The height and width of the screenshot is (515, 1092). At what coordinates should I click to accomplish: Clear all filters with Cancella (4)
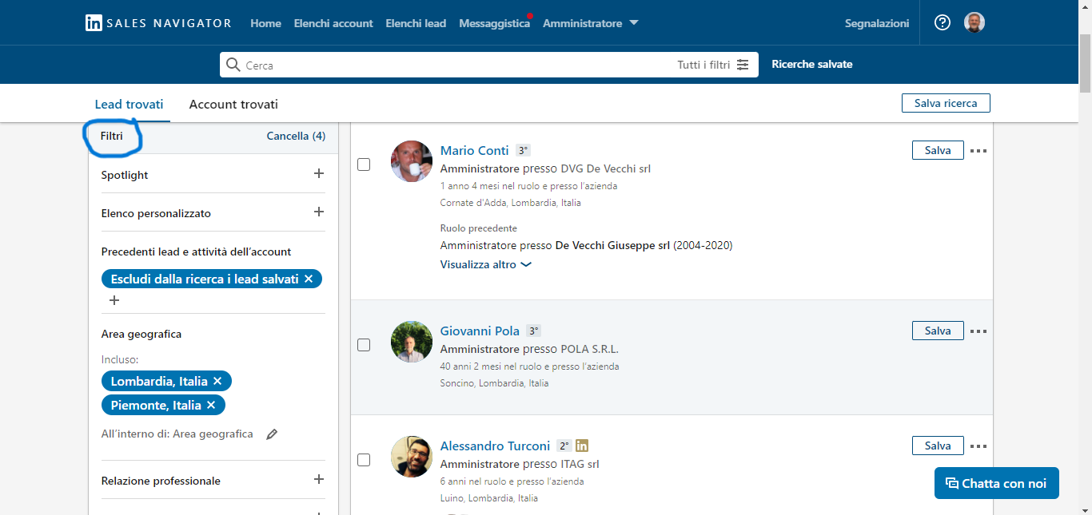[x=296, y=136]
